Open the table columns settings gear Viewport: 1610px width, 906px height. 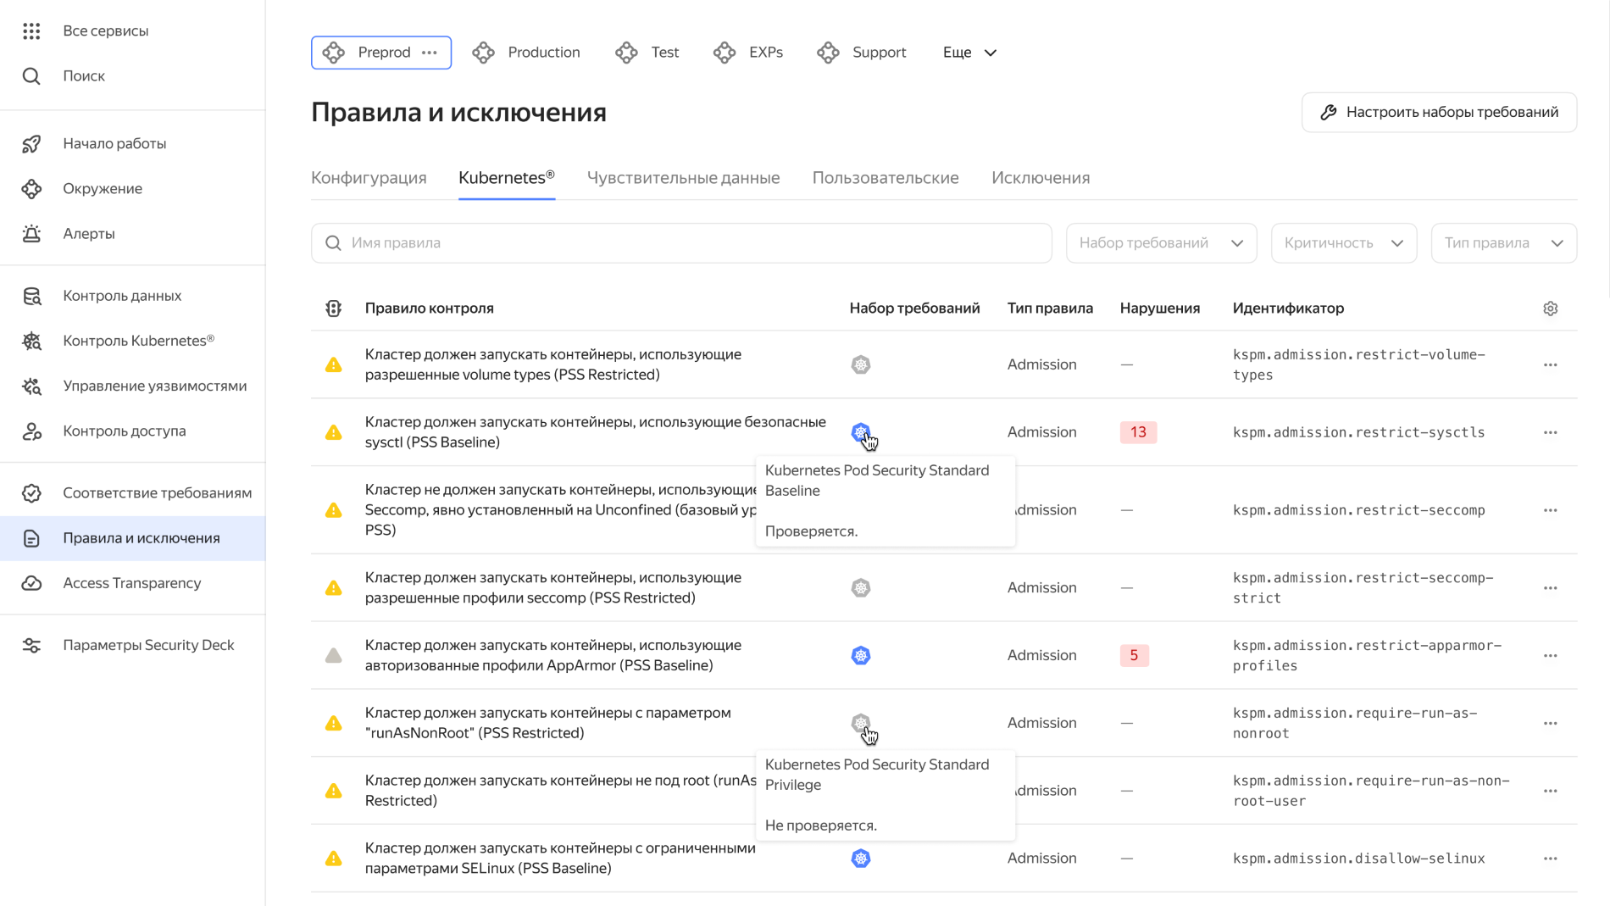click(x=1551, y=308)
